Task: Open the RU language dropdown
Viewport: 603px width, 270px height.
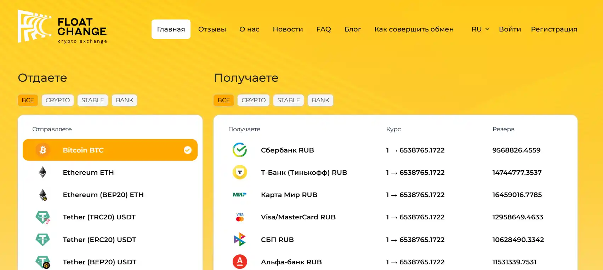Action: pyautogui.click(x=480, y=29)
